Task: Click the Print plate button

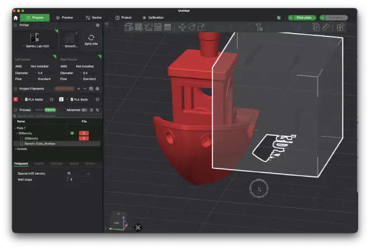Action: point(336,18)
